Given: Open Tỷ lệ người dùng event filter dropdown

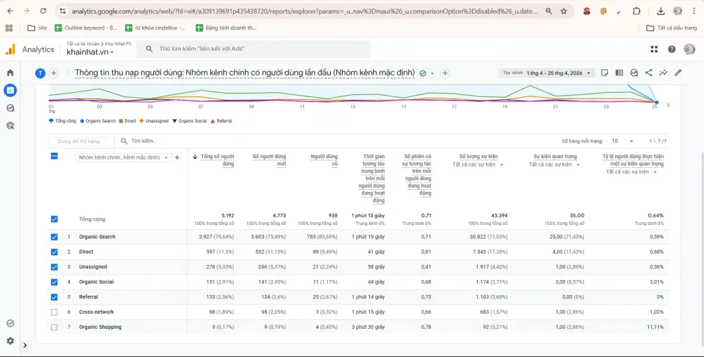Looking at the screenshot, I should [x=631, y=172].
